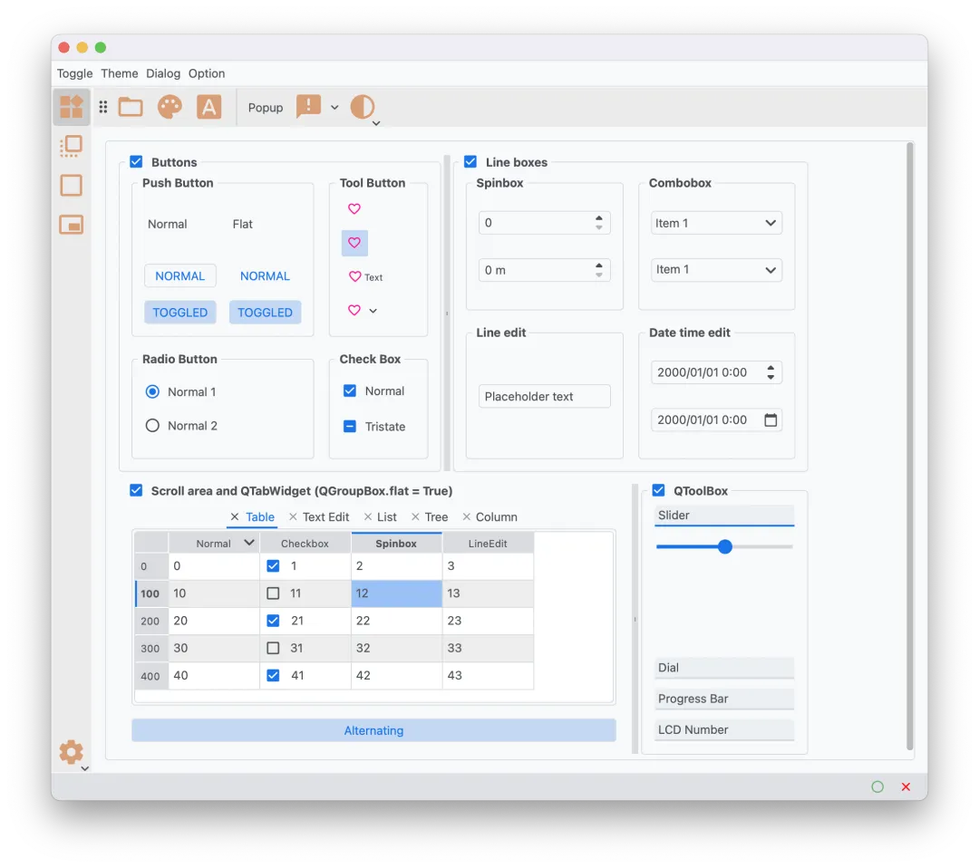Click the exclamation message icon
The image size is (979, 868).
click(308, 107)
